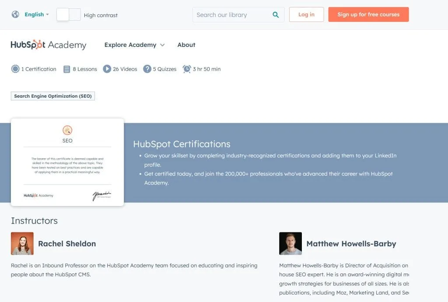The height and width of the screenshot is (302, 448).
Task: Click the HubSpot Certifications heading
Action: [182, 144]
